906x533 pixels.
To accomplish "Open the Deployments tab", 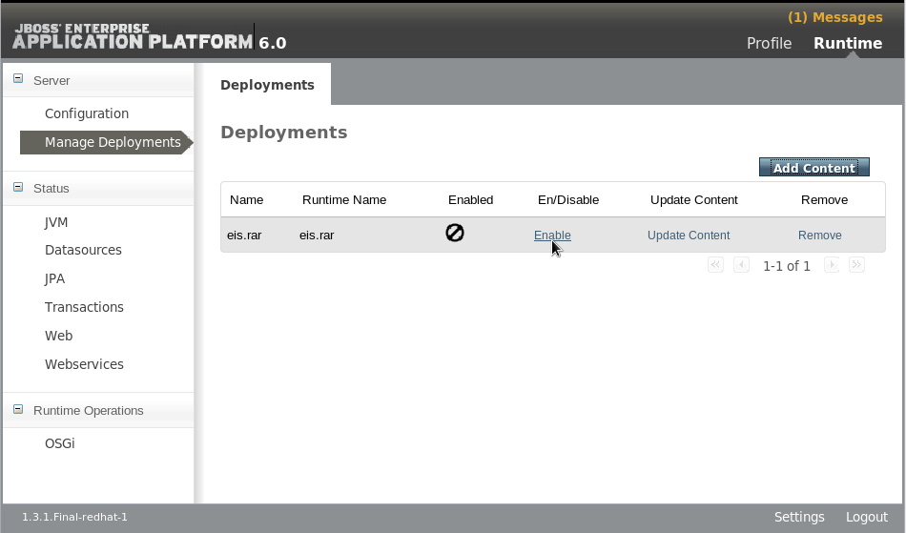I will point(267,85).
